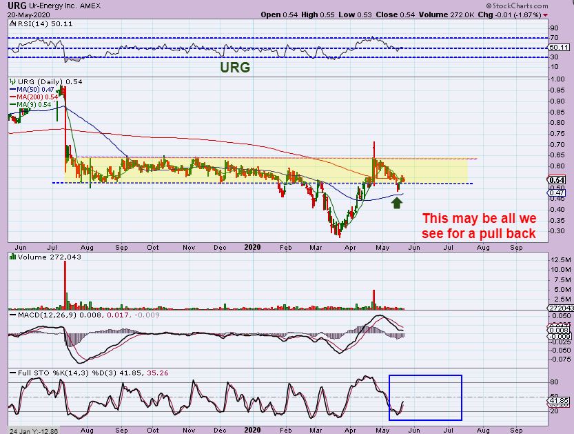Click the 'High 0.55' value in header
The height and width of the screenshot is (434, 574).
tap(318, 15)
